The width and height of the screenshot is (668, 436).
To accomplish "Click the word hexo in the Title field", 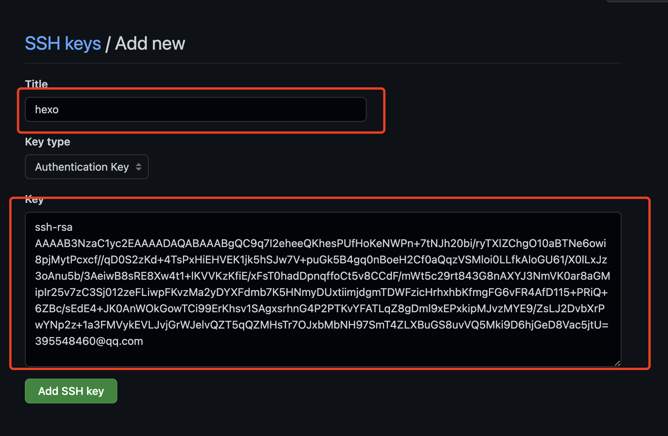I will 47,110.
